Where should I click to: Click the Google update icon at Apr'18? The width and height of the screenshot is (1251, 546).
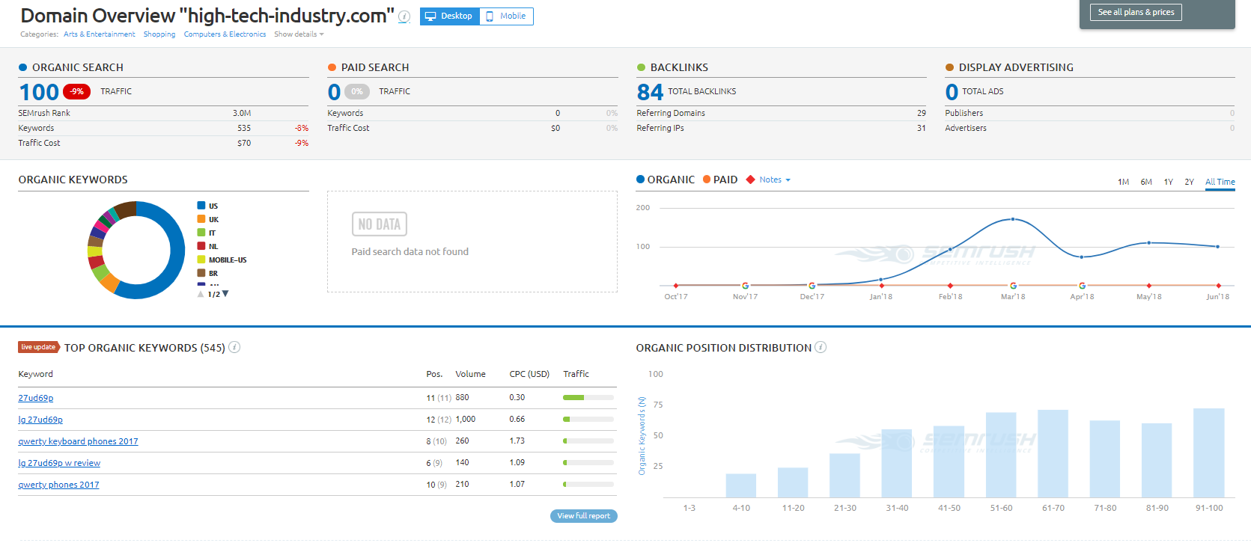click(x=1082, y=286)
